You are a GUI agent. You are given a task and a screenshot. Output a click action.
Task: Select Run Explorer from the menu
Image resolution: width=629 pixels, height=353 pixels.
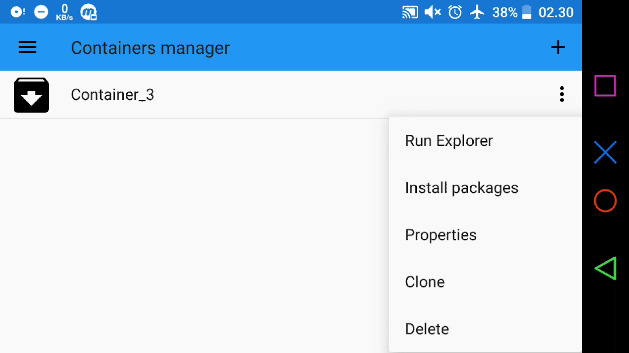tap(449, 140)
